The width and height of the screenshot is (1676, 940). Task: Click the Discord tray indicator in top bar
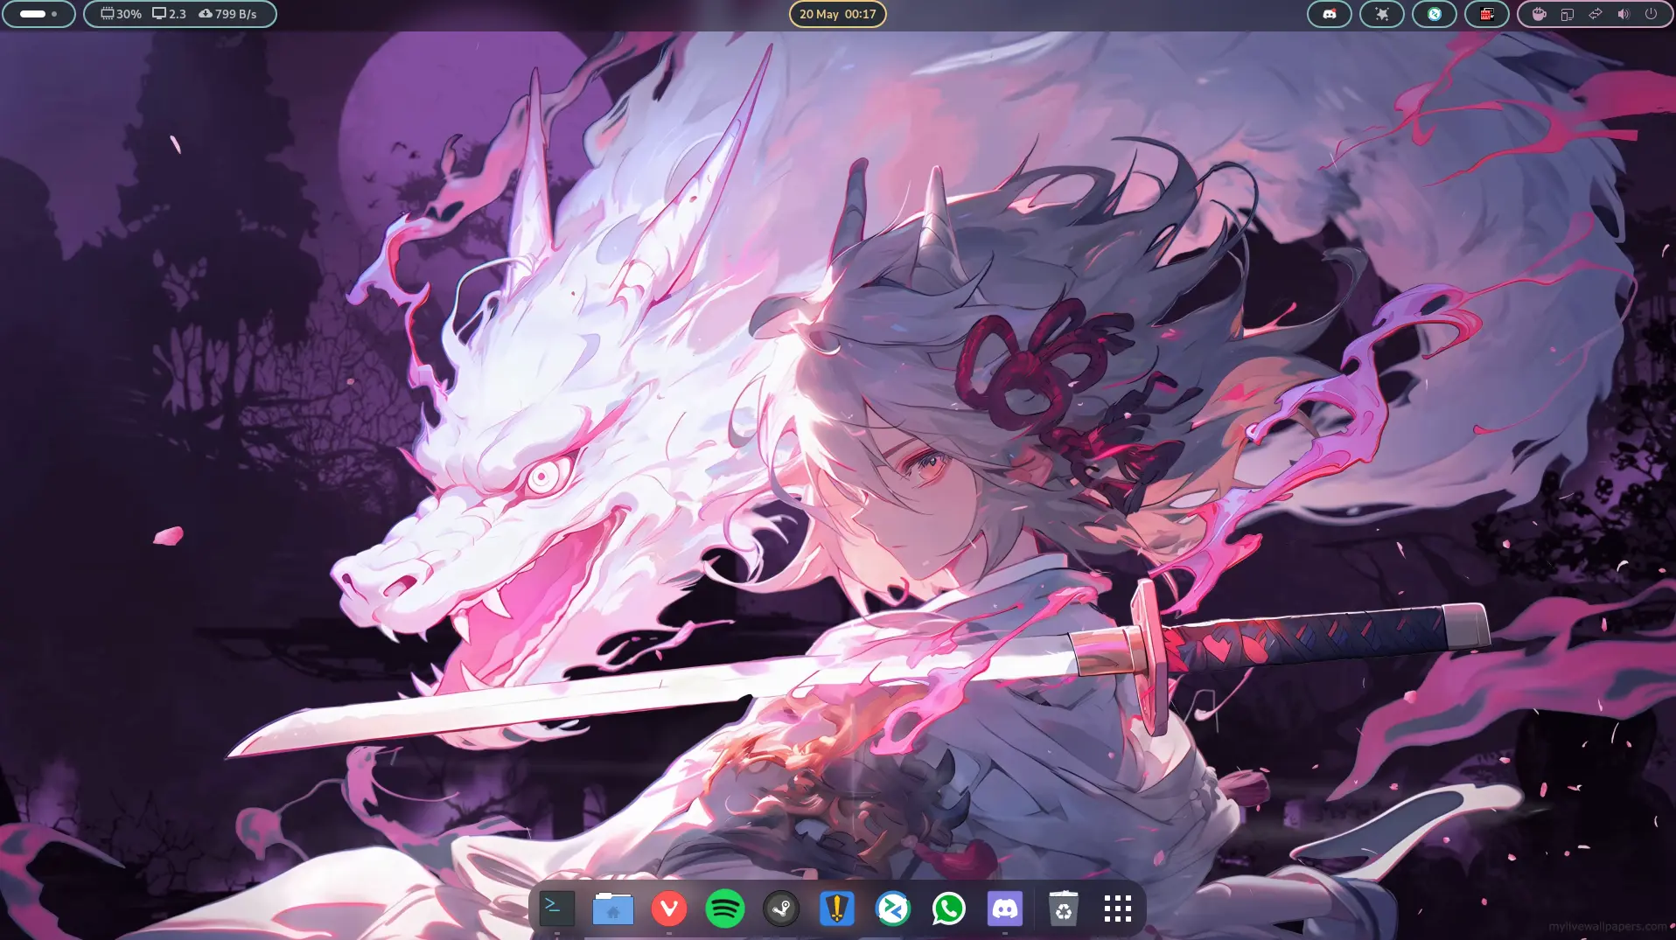tap(1330, 14)
